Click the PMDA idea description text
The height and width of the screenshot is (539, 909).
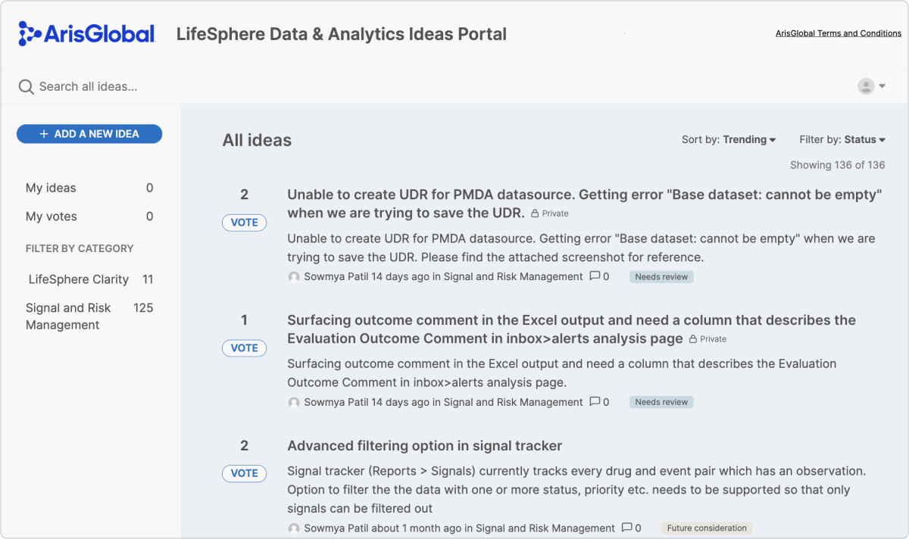[581, 248]
